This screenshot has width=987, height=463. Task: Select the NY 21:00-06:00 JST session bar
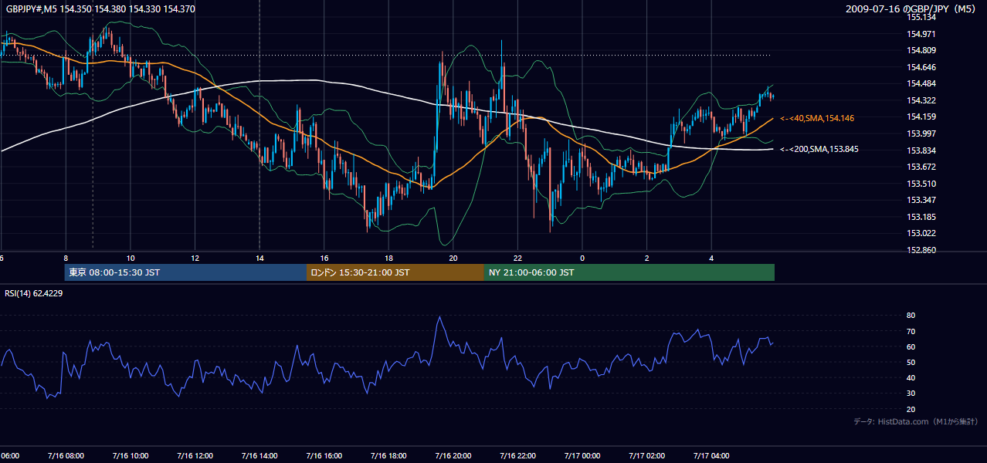tap(629, 272)
